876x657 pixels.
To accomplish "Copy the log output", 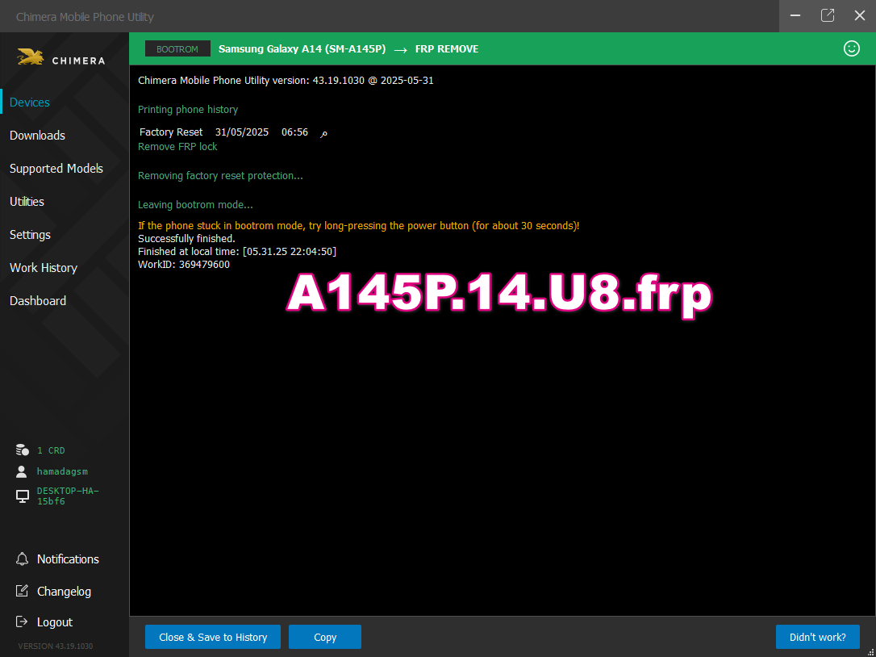I will [325, 637].
